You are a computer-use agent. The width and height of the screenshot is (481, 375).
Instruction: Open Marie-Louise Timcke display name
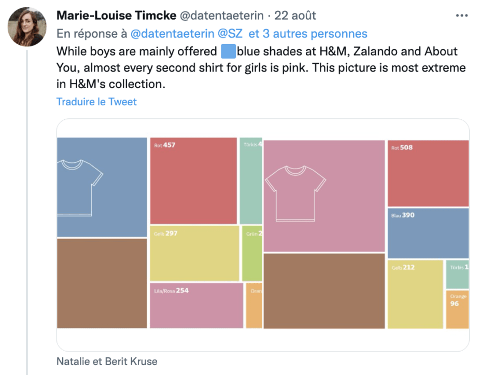click(x=116, y=16)
